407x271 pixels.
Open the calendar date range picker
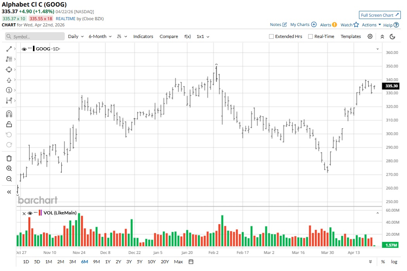(x=191, y=262)
